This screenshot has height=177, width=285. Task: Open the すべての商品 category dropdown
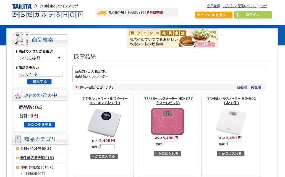[40, 58]
